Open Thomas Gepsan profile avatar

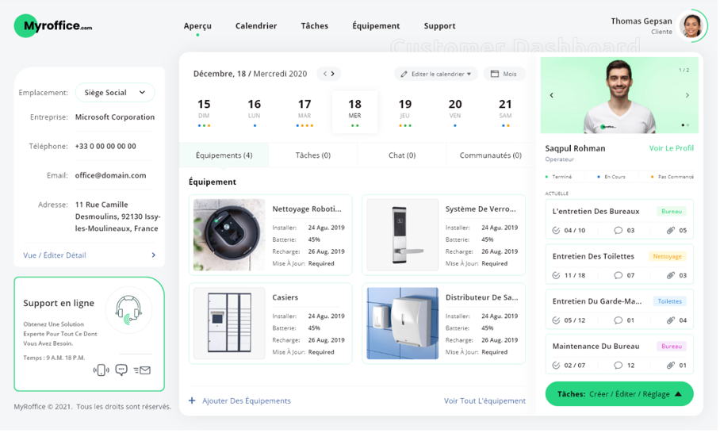691,25
